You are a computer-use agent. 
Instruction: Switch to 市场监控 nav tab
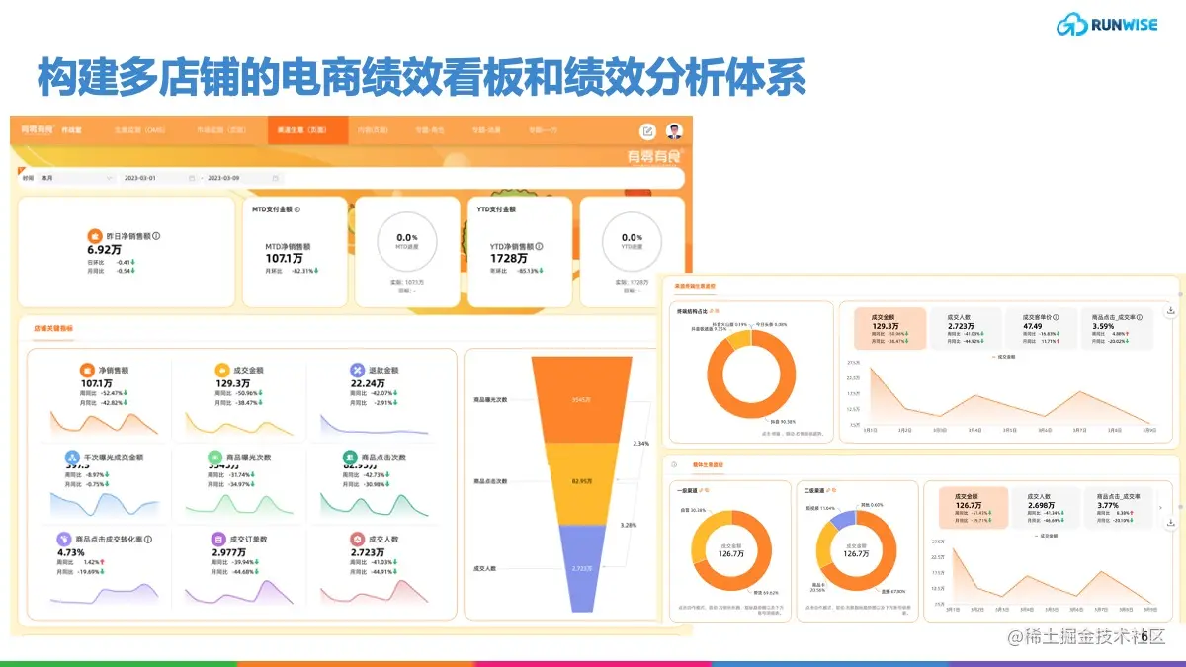click(x=219, y=130)
